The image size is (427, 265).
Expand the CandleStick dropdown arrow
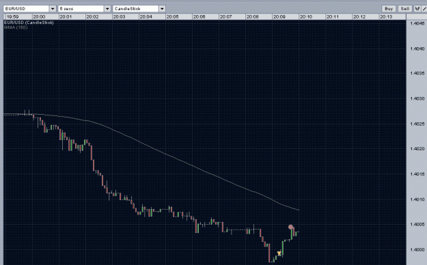(162, 9)
